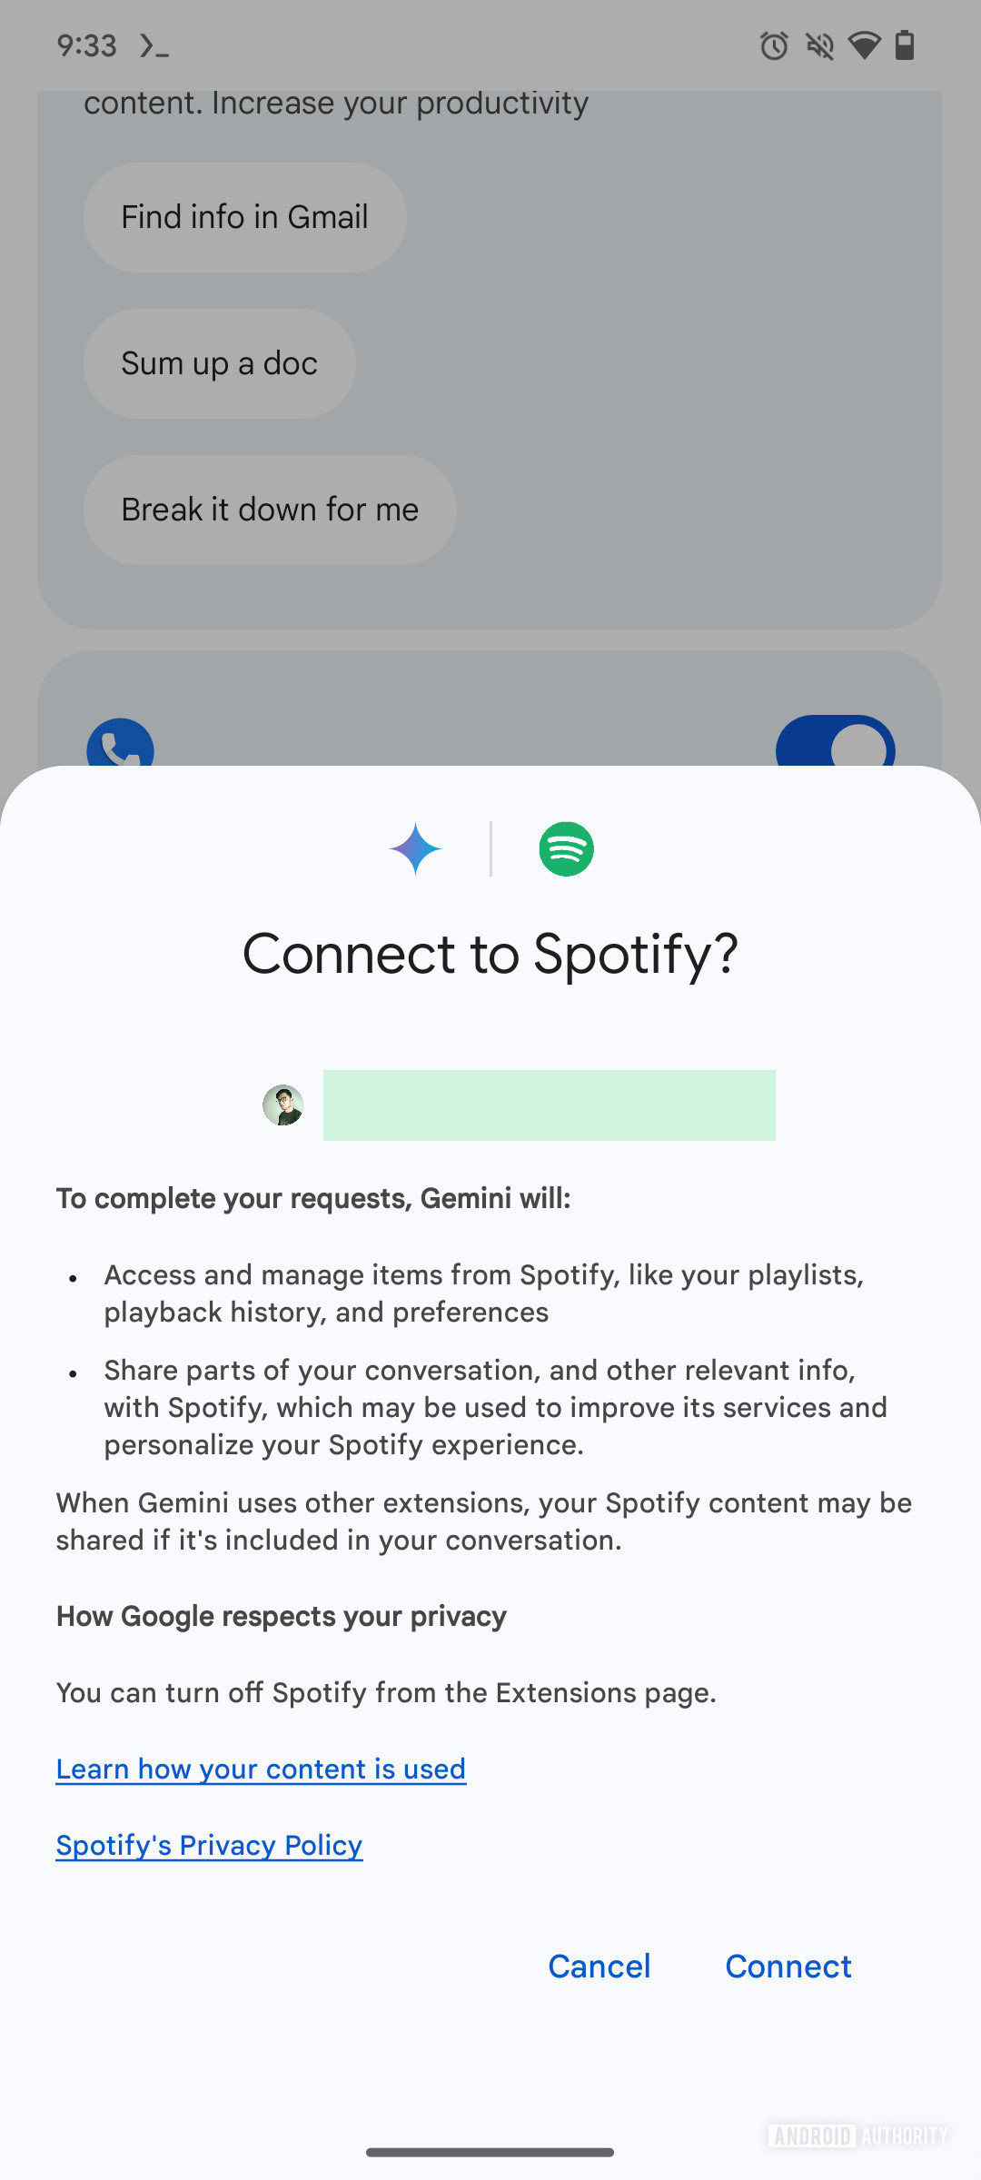This screenshot has height=2180, width=981.
Task: Tap the terminal prompt status icon
Action: (x=154, y=45)
